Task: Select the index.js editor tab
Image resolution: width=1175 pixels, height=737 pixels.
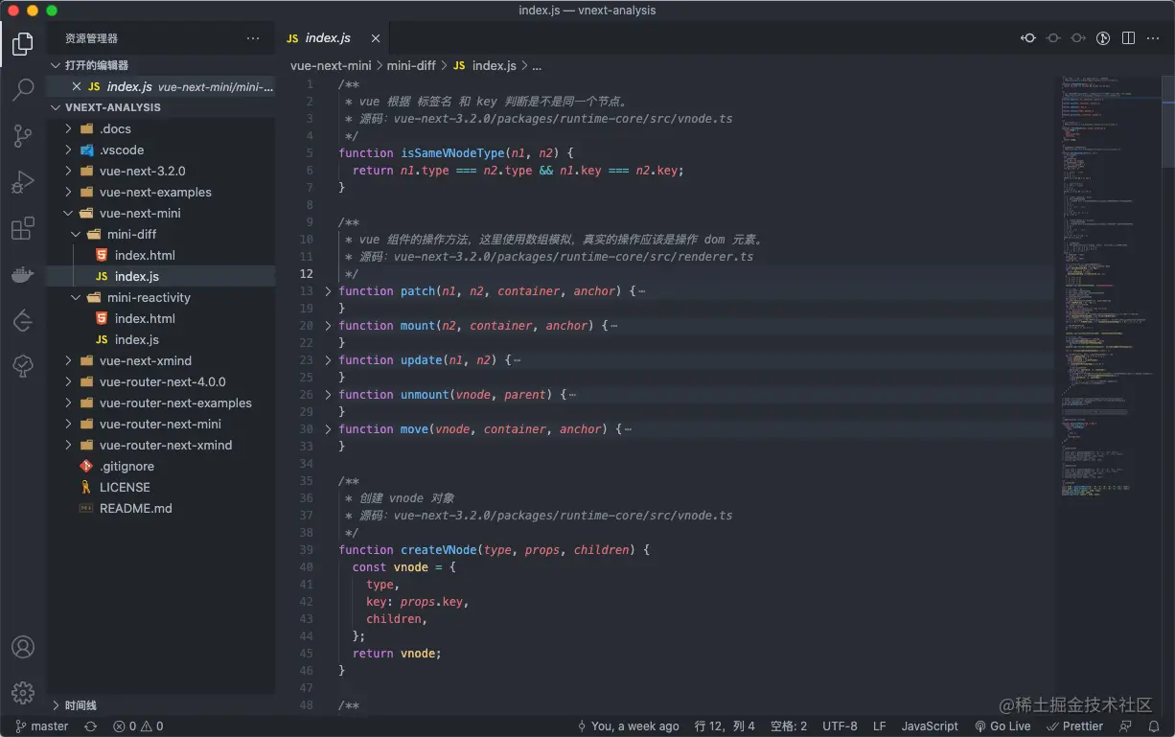Action: click(x=332, y=38)
